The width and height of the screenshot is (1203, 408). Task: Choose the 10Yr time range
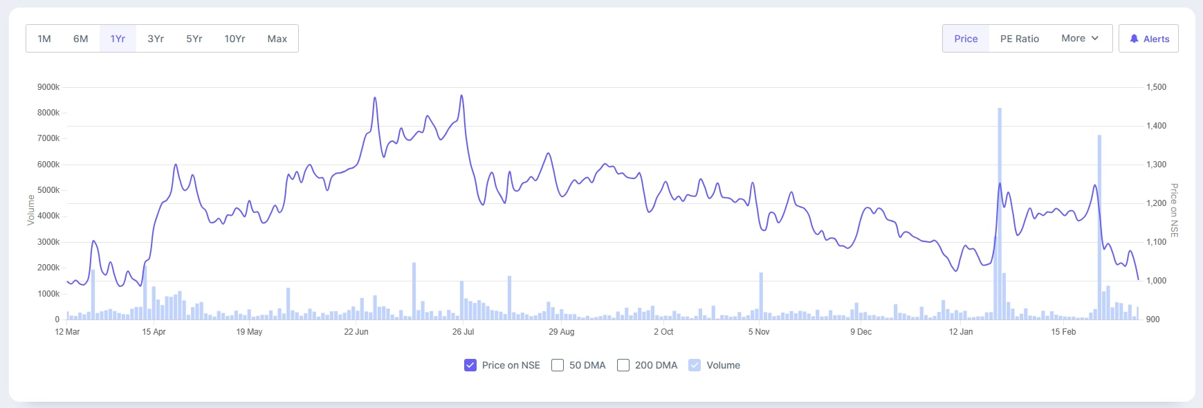click(235, 39)
